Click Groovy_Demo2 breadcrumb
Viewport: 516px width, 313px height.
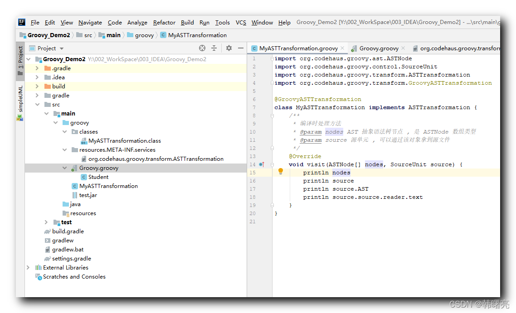(x=45, y=35)
